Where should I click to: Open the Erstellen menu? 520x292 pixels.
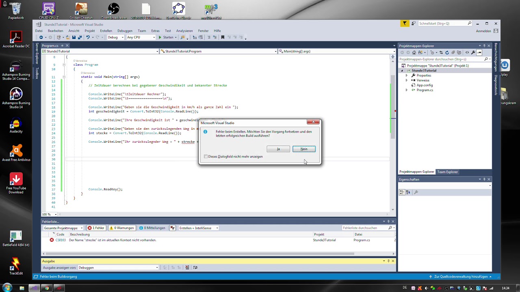(x=106, y=31)
